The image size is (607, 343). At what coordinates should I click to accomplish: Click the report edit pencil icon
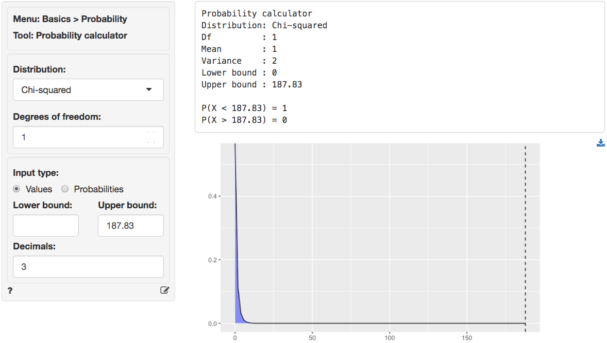click(165, 290)
